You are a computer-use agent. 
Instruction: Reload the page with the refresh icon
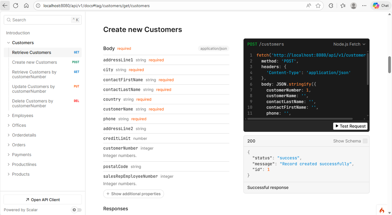click(x=16, y=6)
